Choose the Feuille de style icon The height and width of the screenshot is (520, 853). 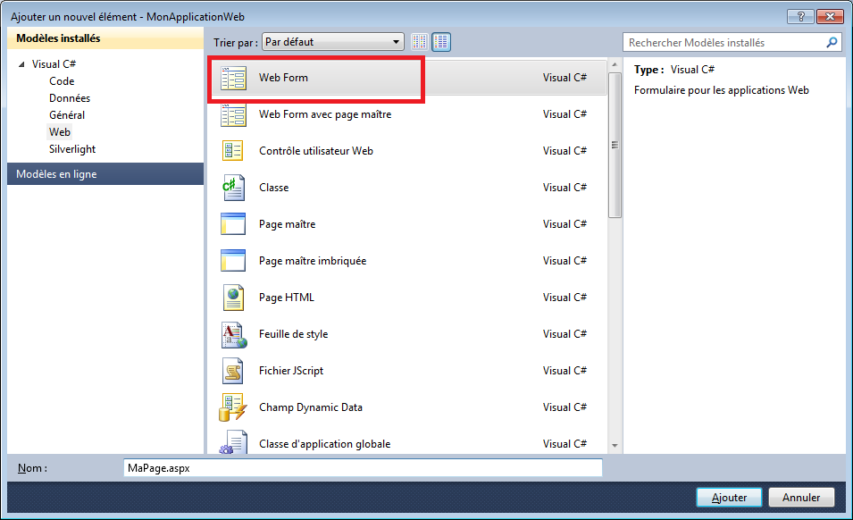click(x=233, y=334)
